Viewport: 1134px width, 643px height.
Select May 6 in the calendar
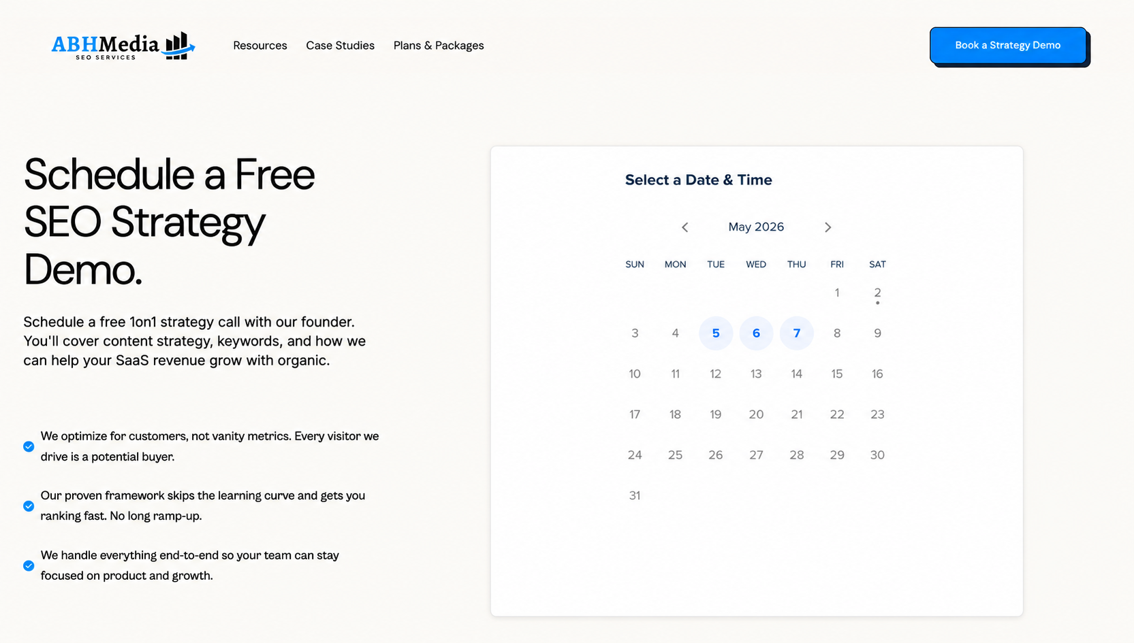pyautogui.click(x=756, y=333)
